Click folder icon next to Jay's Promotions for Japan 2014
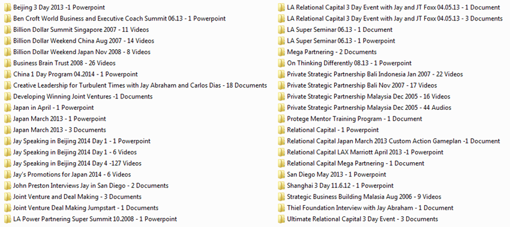The width and height of the screenshot is (510, 227). pos(8,175)
